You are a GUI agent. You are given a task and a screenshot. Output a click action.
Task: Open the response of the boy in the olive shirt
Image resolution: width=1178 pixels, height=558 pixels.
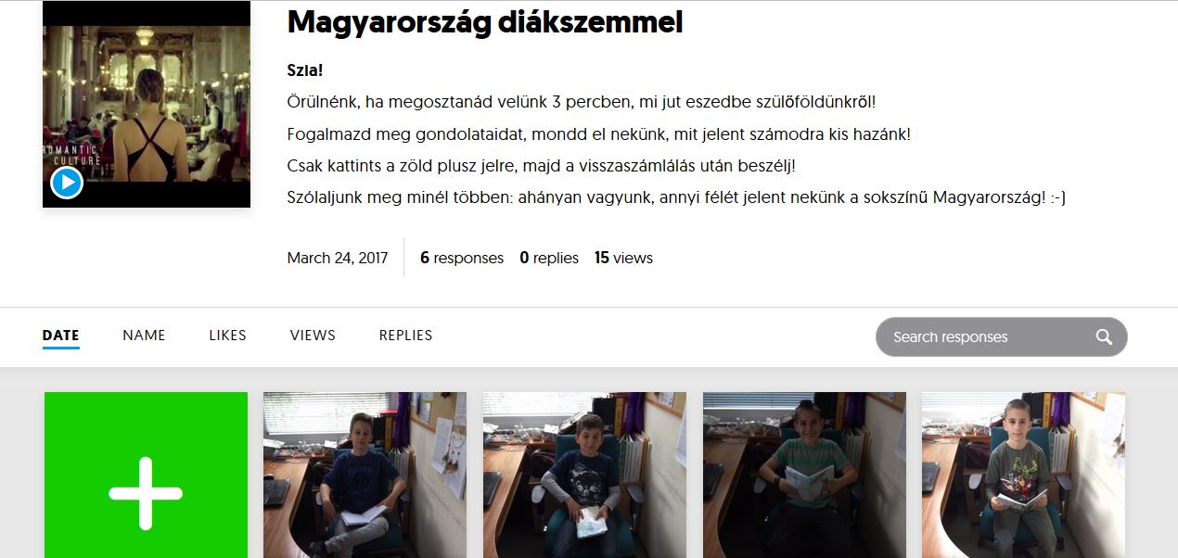[x=1023, y=475]
